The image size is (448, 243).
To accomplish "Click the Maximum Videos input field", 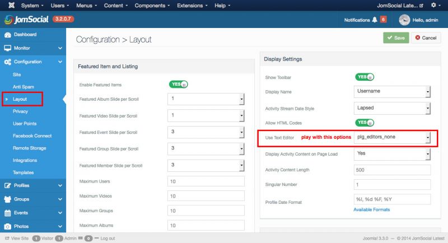I will [x=206, y=196].
